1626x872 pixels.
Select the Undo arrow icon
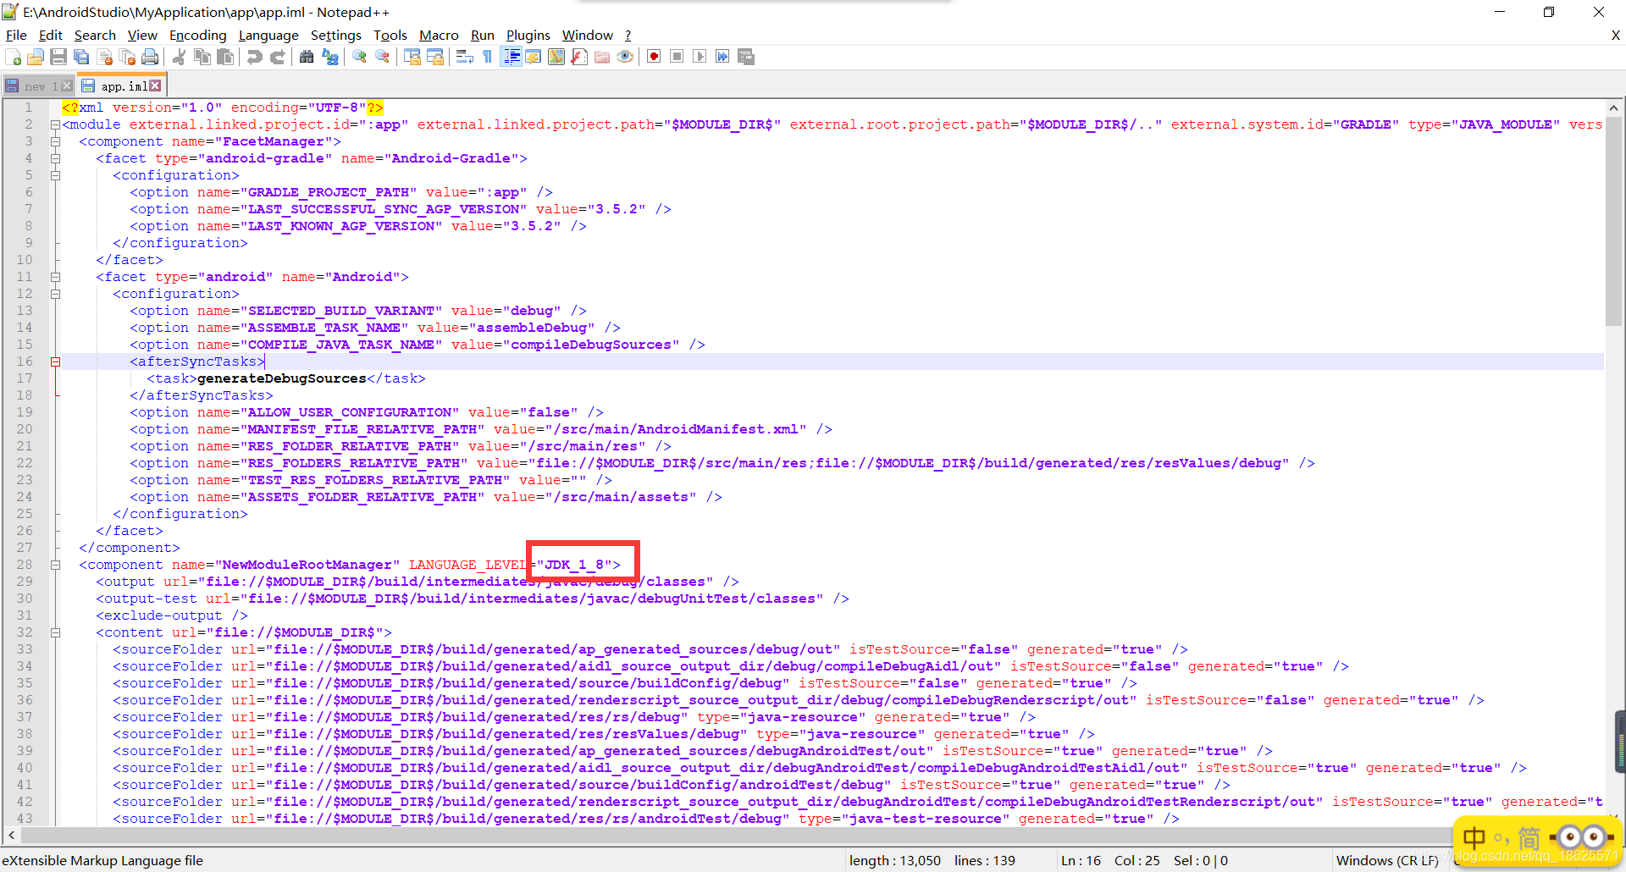[253, 57]
